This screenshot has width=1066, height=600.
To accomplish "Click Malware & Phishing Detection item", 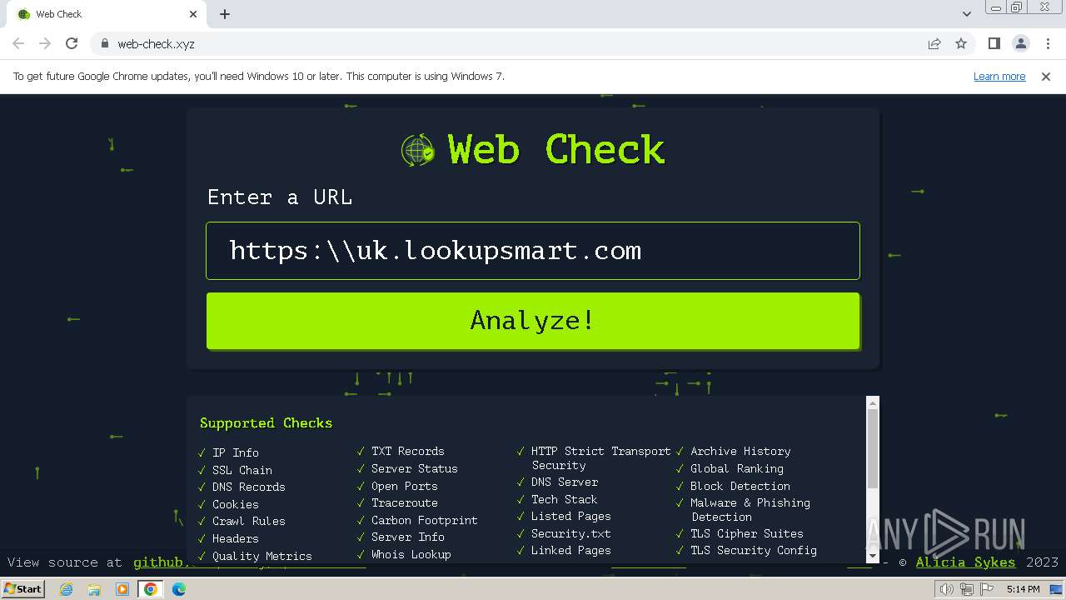I will click(x=750, y=510).
